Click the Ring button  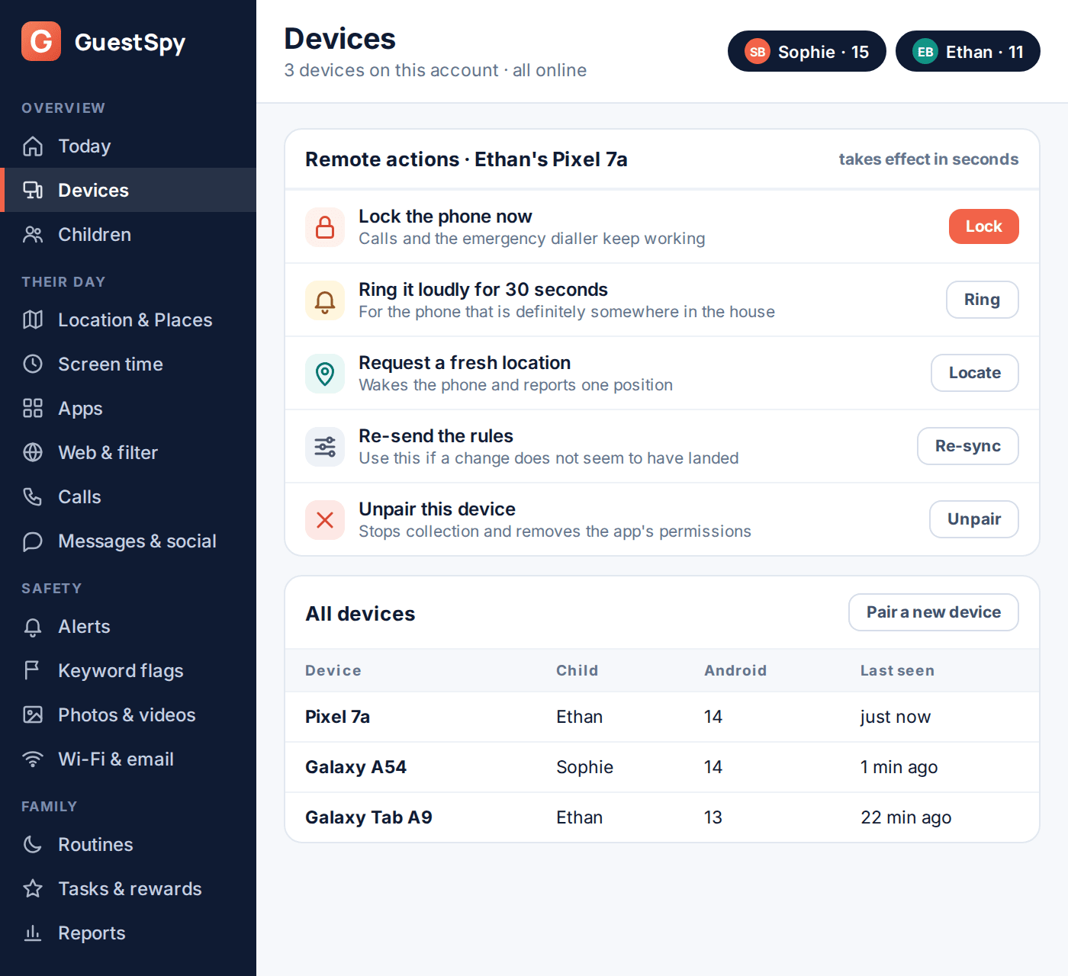click(x=982, y=300)
